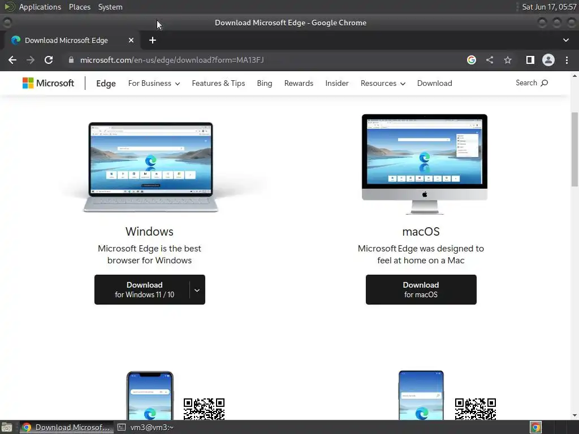Click the Windows laptop image

pyautogui.click(x=150, y=167)
